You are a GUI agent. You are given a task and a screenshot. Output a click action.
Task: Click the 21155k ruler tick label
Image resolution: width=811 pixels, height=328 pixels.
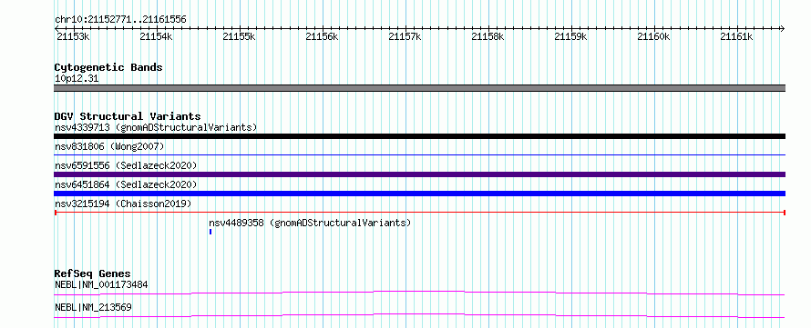239,36
